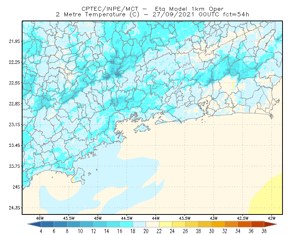Click the 2 Metre Temperature subtitle
This screenshot has width=305, height=235.
point(91,14)
